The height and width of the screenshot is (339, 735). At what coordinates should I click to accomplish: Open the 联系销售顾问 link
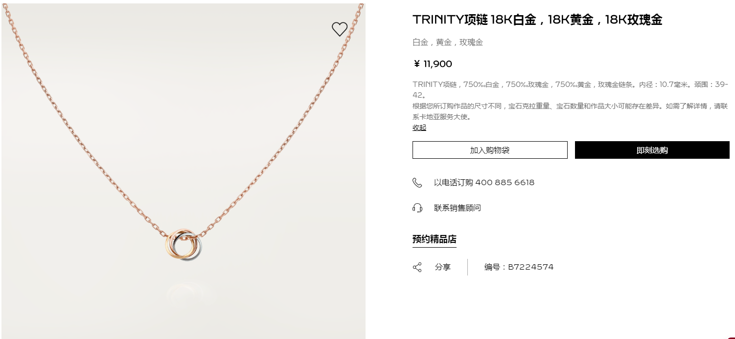tap(458, 208)
